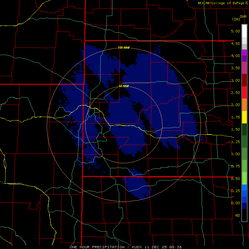Click the One Hour Precipitation KUDX caption
Screen dimensions: 249x249
point(126,247)
